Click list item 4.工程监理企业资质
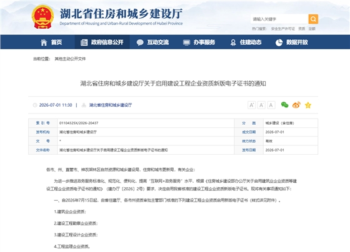This screenshot has width=350, height=252. pos(72,246)
